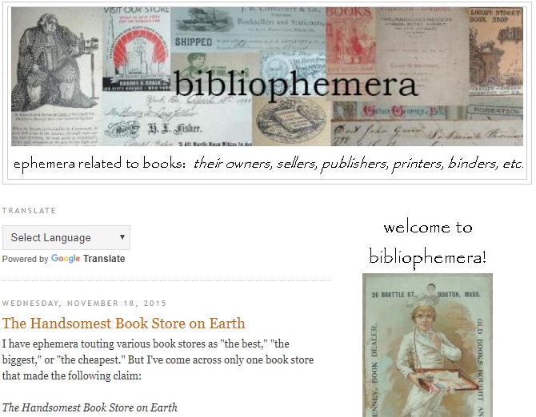
Task: Click the Visit Our Store card in banner
Action: [137, 50]
